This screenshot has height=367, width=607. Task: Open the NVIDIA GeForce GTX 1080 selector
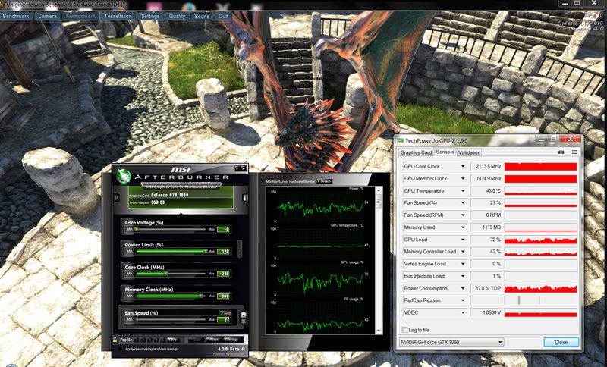coord(451,342)
